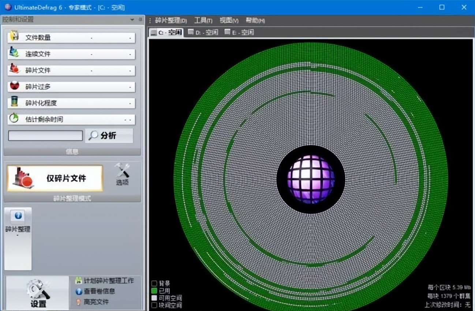
Task: Click the pin button on 控制和设置 panel
Action: tap(140, 19)
